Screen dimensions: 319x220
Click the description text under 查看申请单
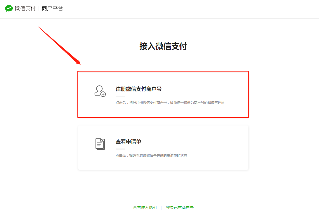tap(151, 156)
